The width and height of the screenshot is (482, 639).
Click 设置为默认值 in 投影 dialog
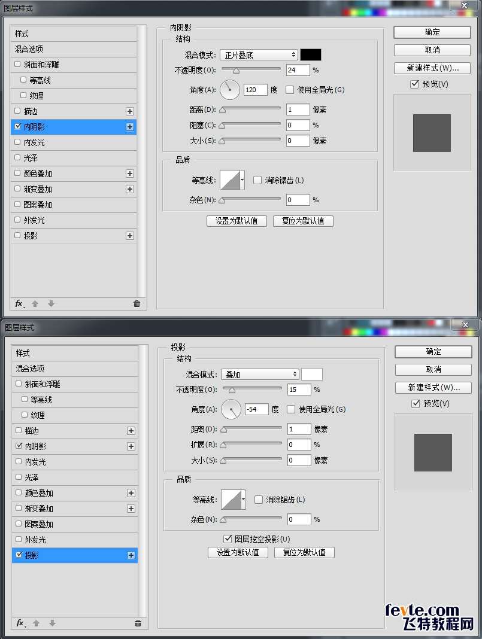pos(238,553)
